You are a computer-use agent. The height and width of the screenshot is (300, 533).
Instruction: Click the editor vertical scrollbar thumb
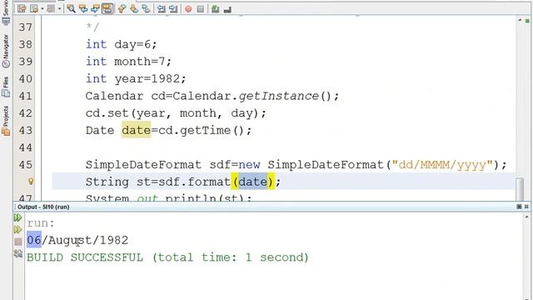coord(520,189)
